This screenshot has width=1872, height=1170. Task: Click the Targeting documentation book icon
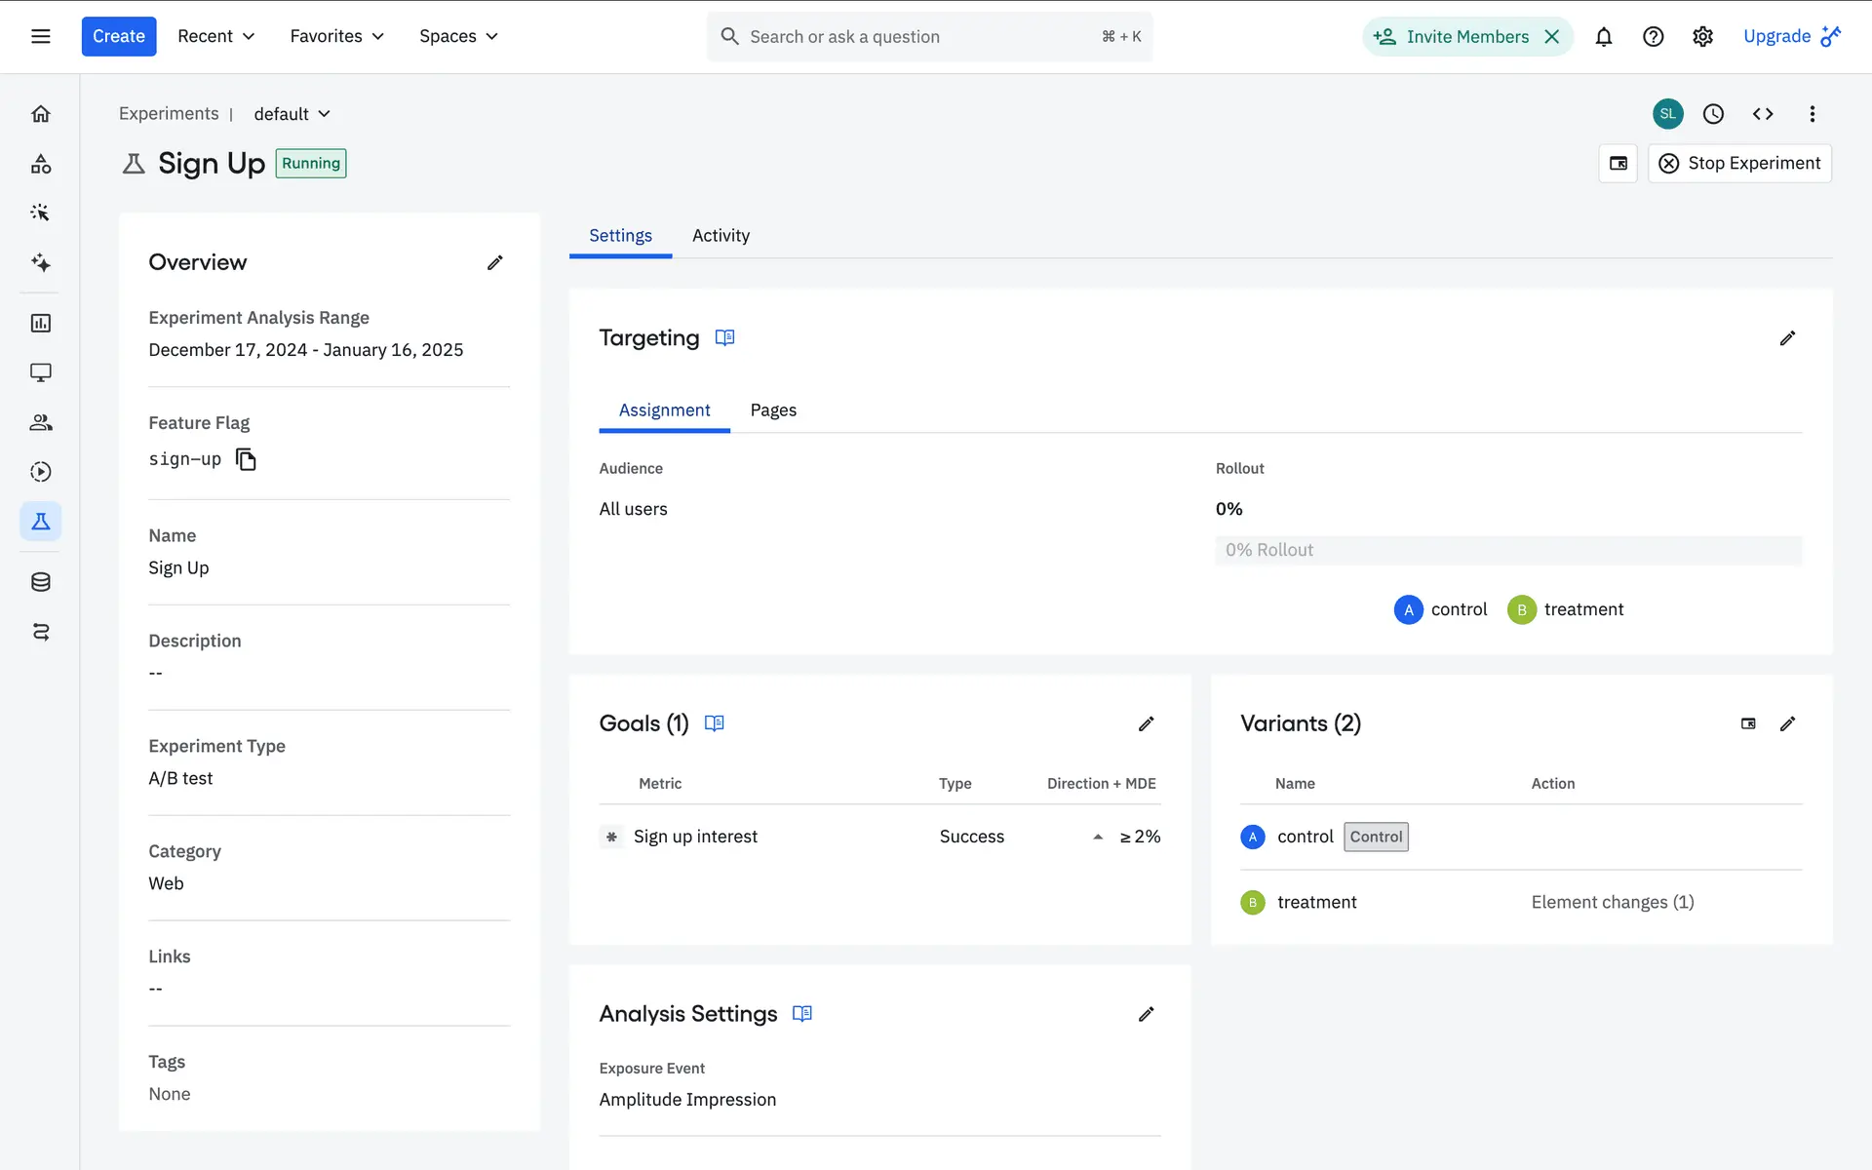[724, 337]
